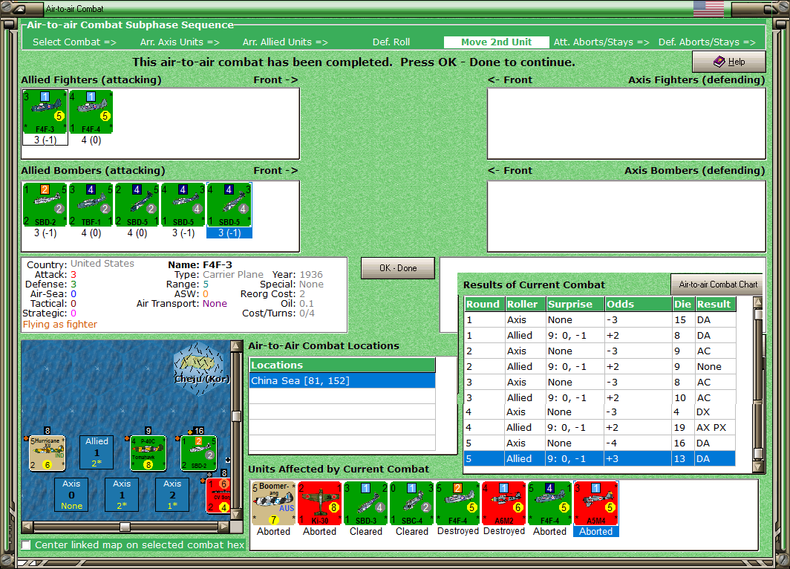790x569 pixels.
Task: Click the Axis 0 None box on the map
Action: click(71, 495)
